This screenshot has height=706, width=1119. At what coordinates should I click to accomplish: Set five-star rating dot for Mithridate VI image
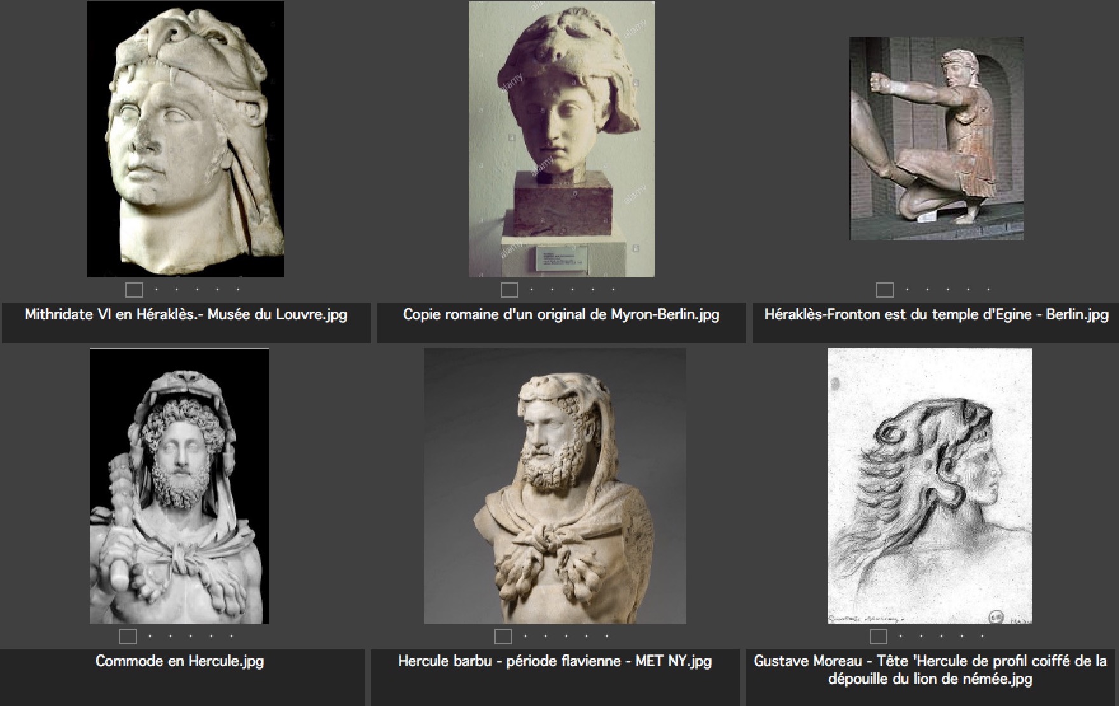(238, 289)
